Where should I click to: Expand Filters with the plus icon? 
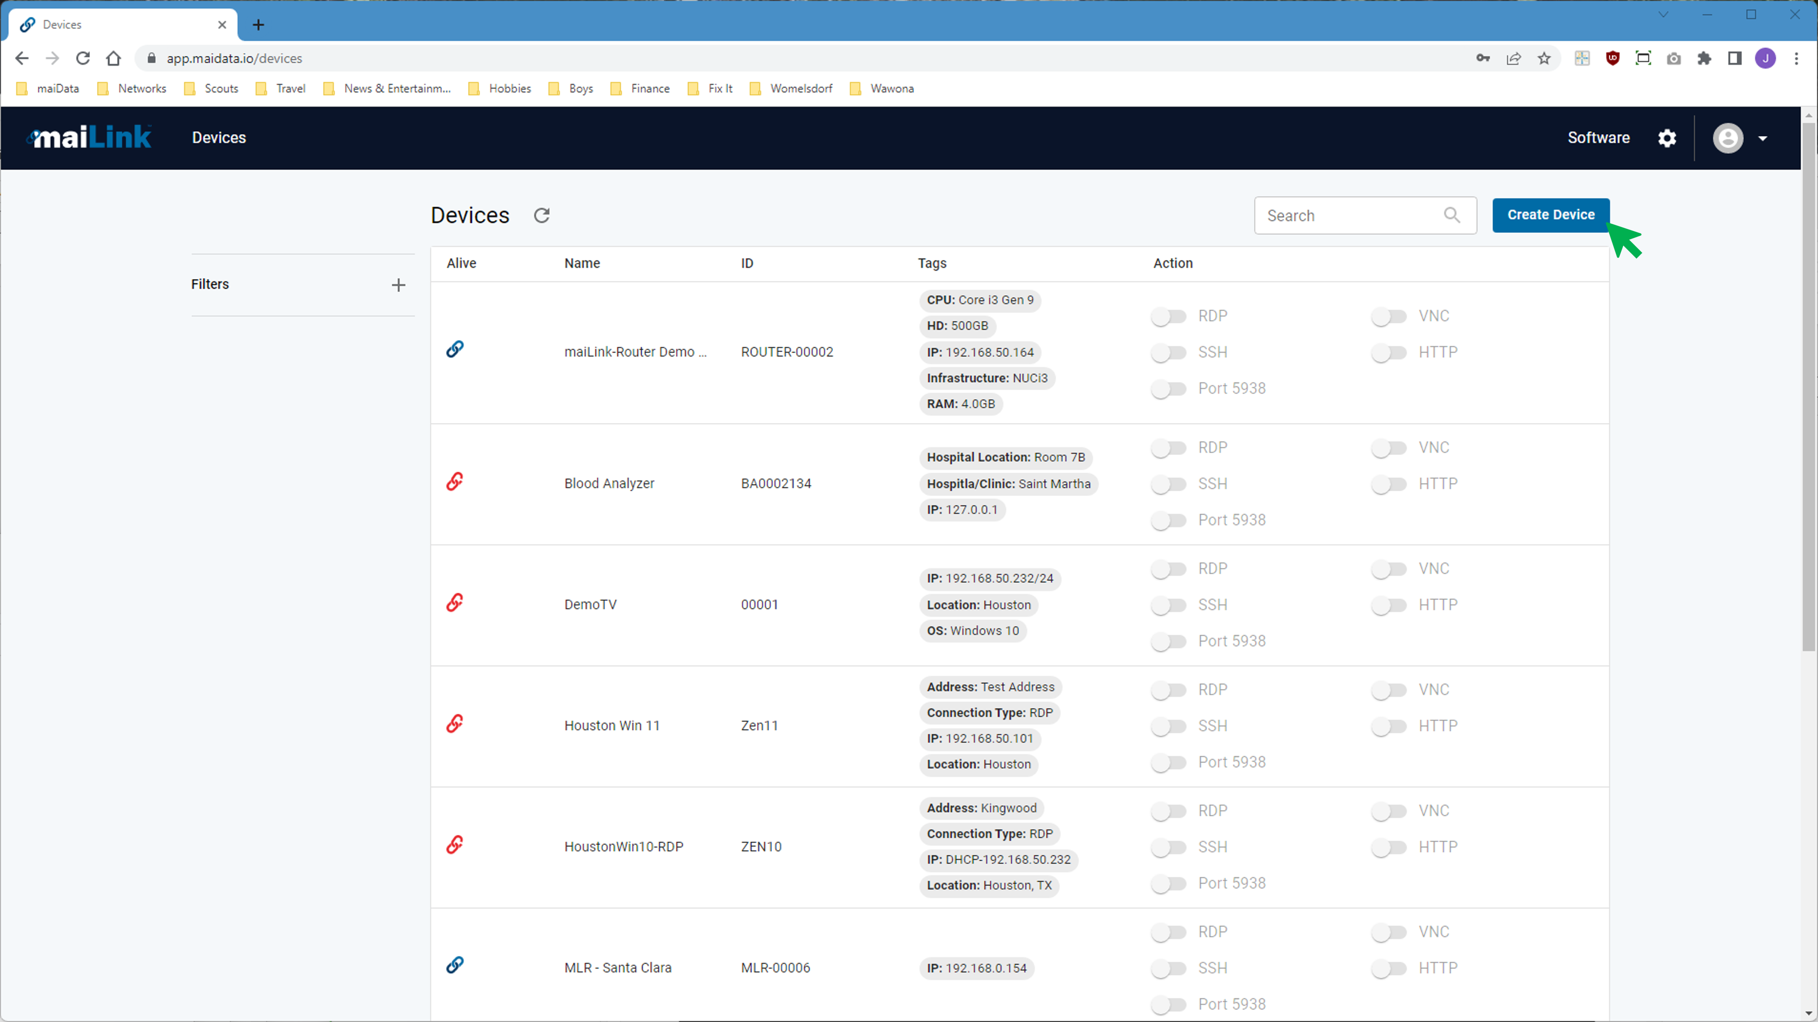point(398,285)
